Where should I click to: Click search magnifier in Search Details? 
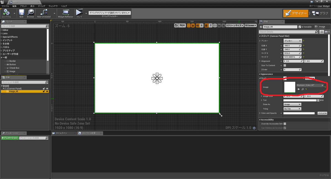click(x=316, y=32)
